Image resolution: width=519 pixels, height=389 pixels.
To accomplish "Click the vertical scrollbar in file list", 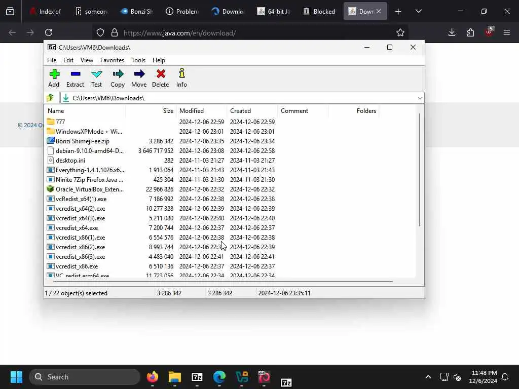I will pyautogui.click(x=420, y=170).
